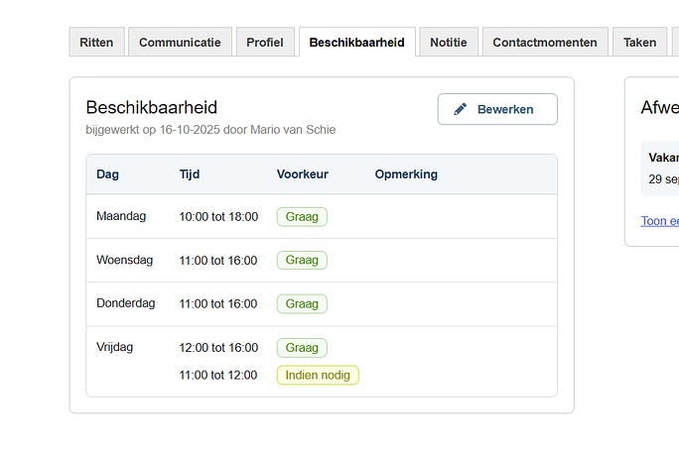Go to the Profiel tab
Image resolution: width=679 pixels, height=453 pixels.
265,43
